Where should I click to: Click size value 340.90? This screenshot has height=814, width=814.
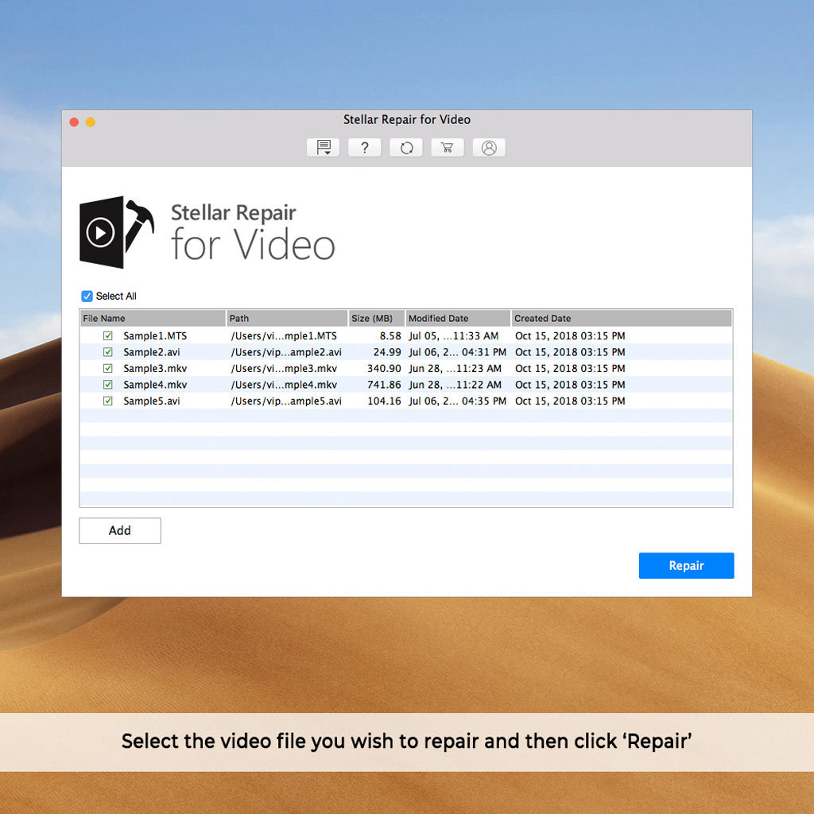coord(384,368)
